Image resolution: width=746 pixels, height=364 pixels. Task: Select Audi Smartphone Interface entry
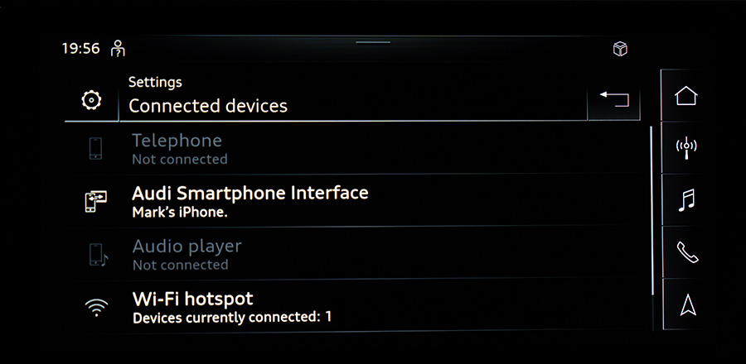click(x=249, y=201)
